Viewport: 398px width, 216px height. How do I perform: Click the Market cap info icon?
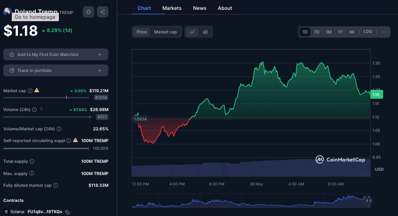click(30, 90)
